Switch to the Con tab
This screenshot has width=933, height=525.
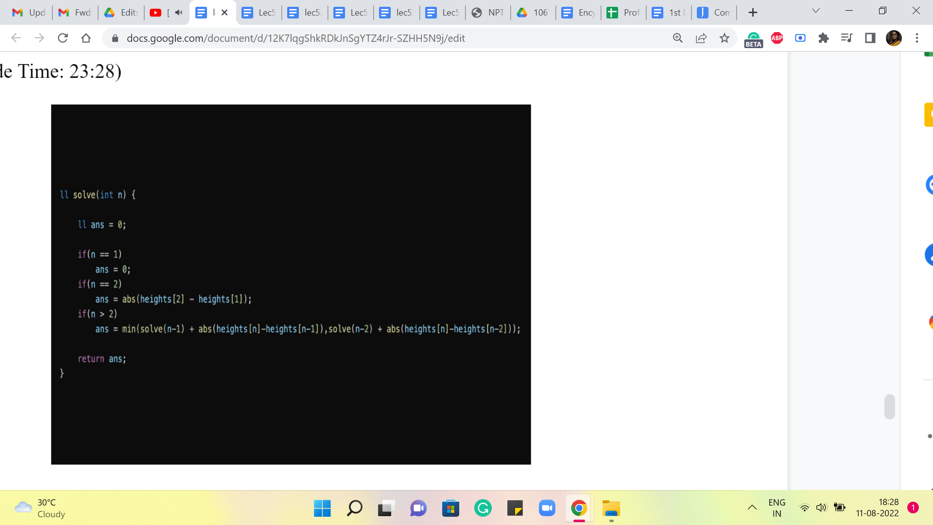click(714, 13)
